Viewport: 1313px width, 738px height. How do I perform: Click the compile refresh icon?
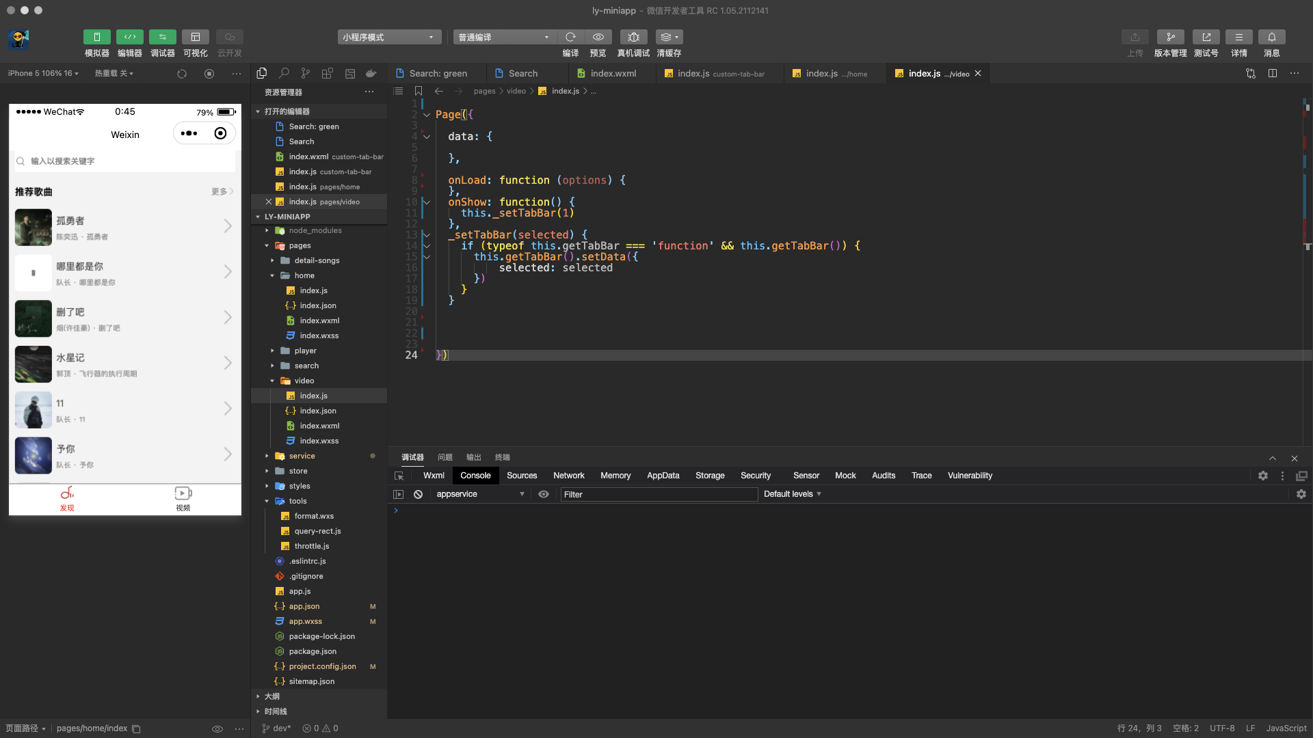(x=570, y=37)
